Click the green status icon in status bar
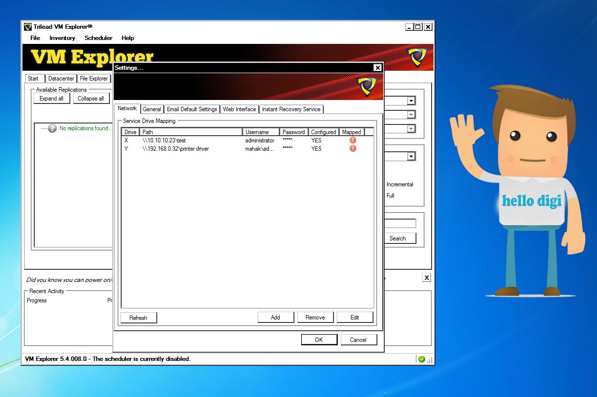 [422, 359]
